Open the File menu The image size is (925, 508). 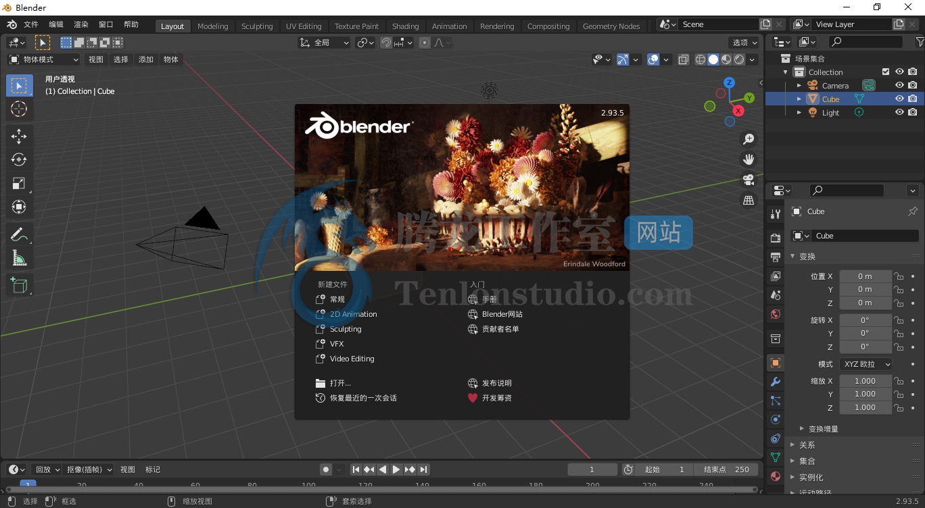(x=31, y=24)
